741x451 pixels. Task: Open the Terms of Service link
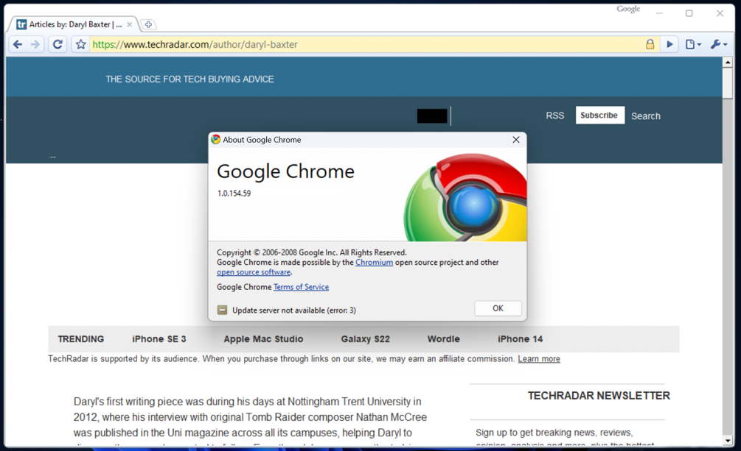point(301,287)
